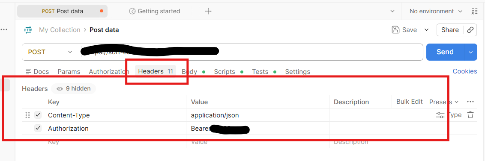Open the No environment dropdown
This screenshot has height=161, width=485.
pyautogui.click(x=436, y=11)
